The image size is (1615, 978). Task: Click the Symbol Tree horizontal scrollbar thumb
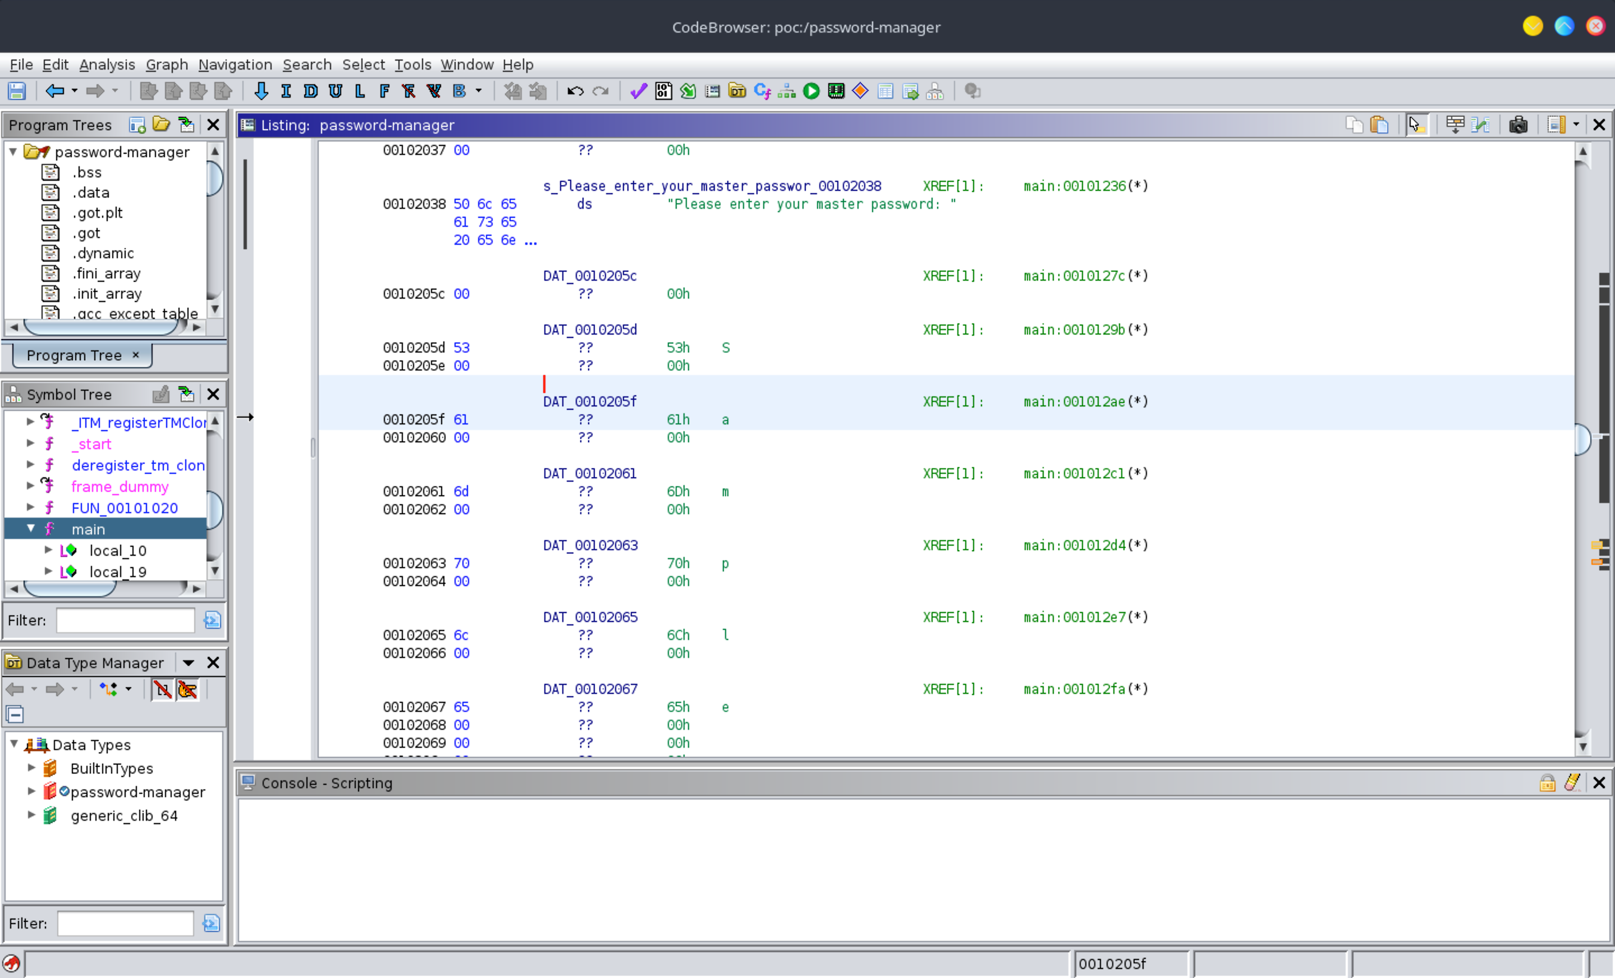tap(69, 588)
